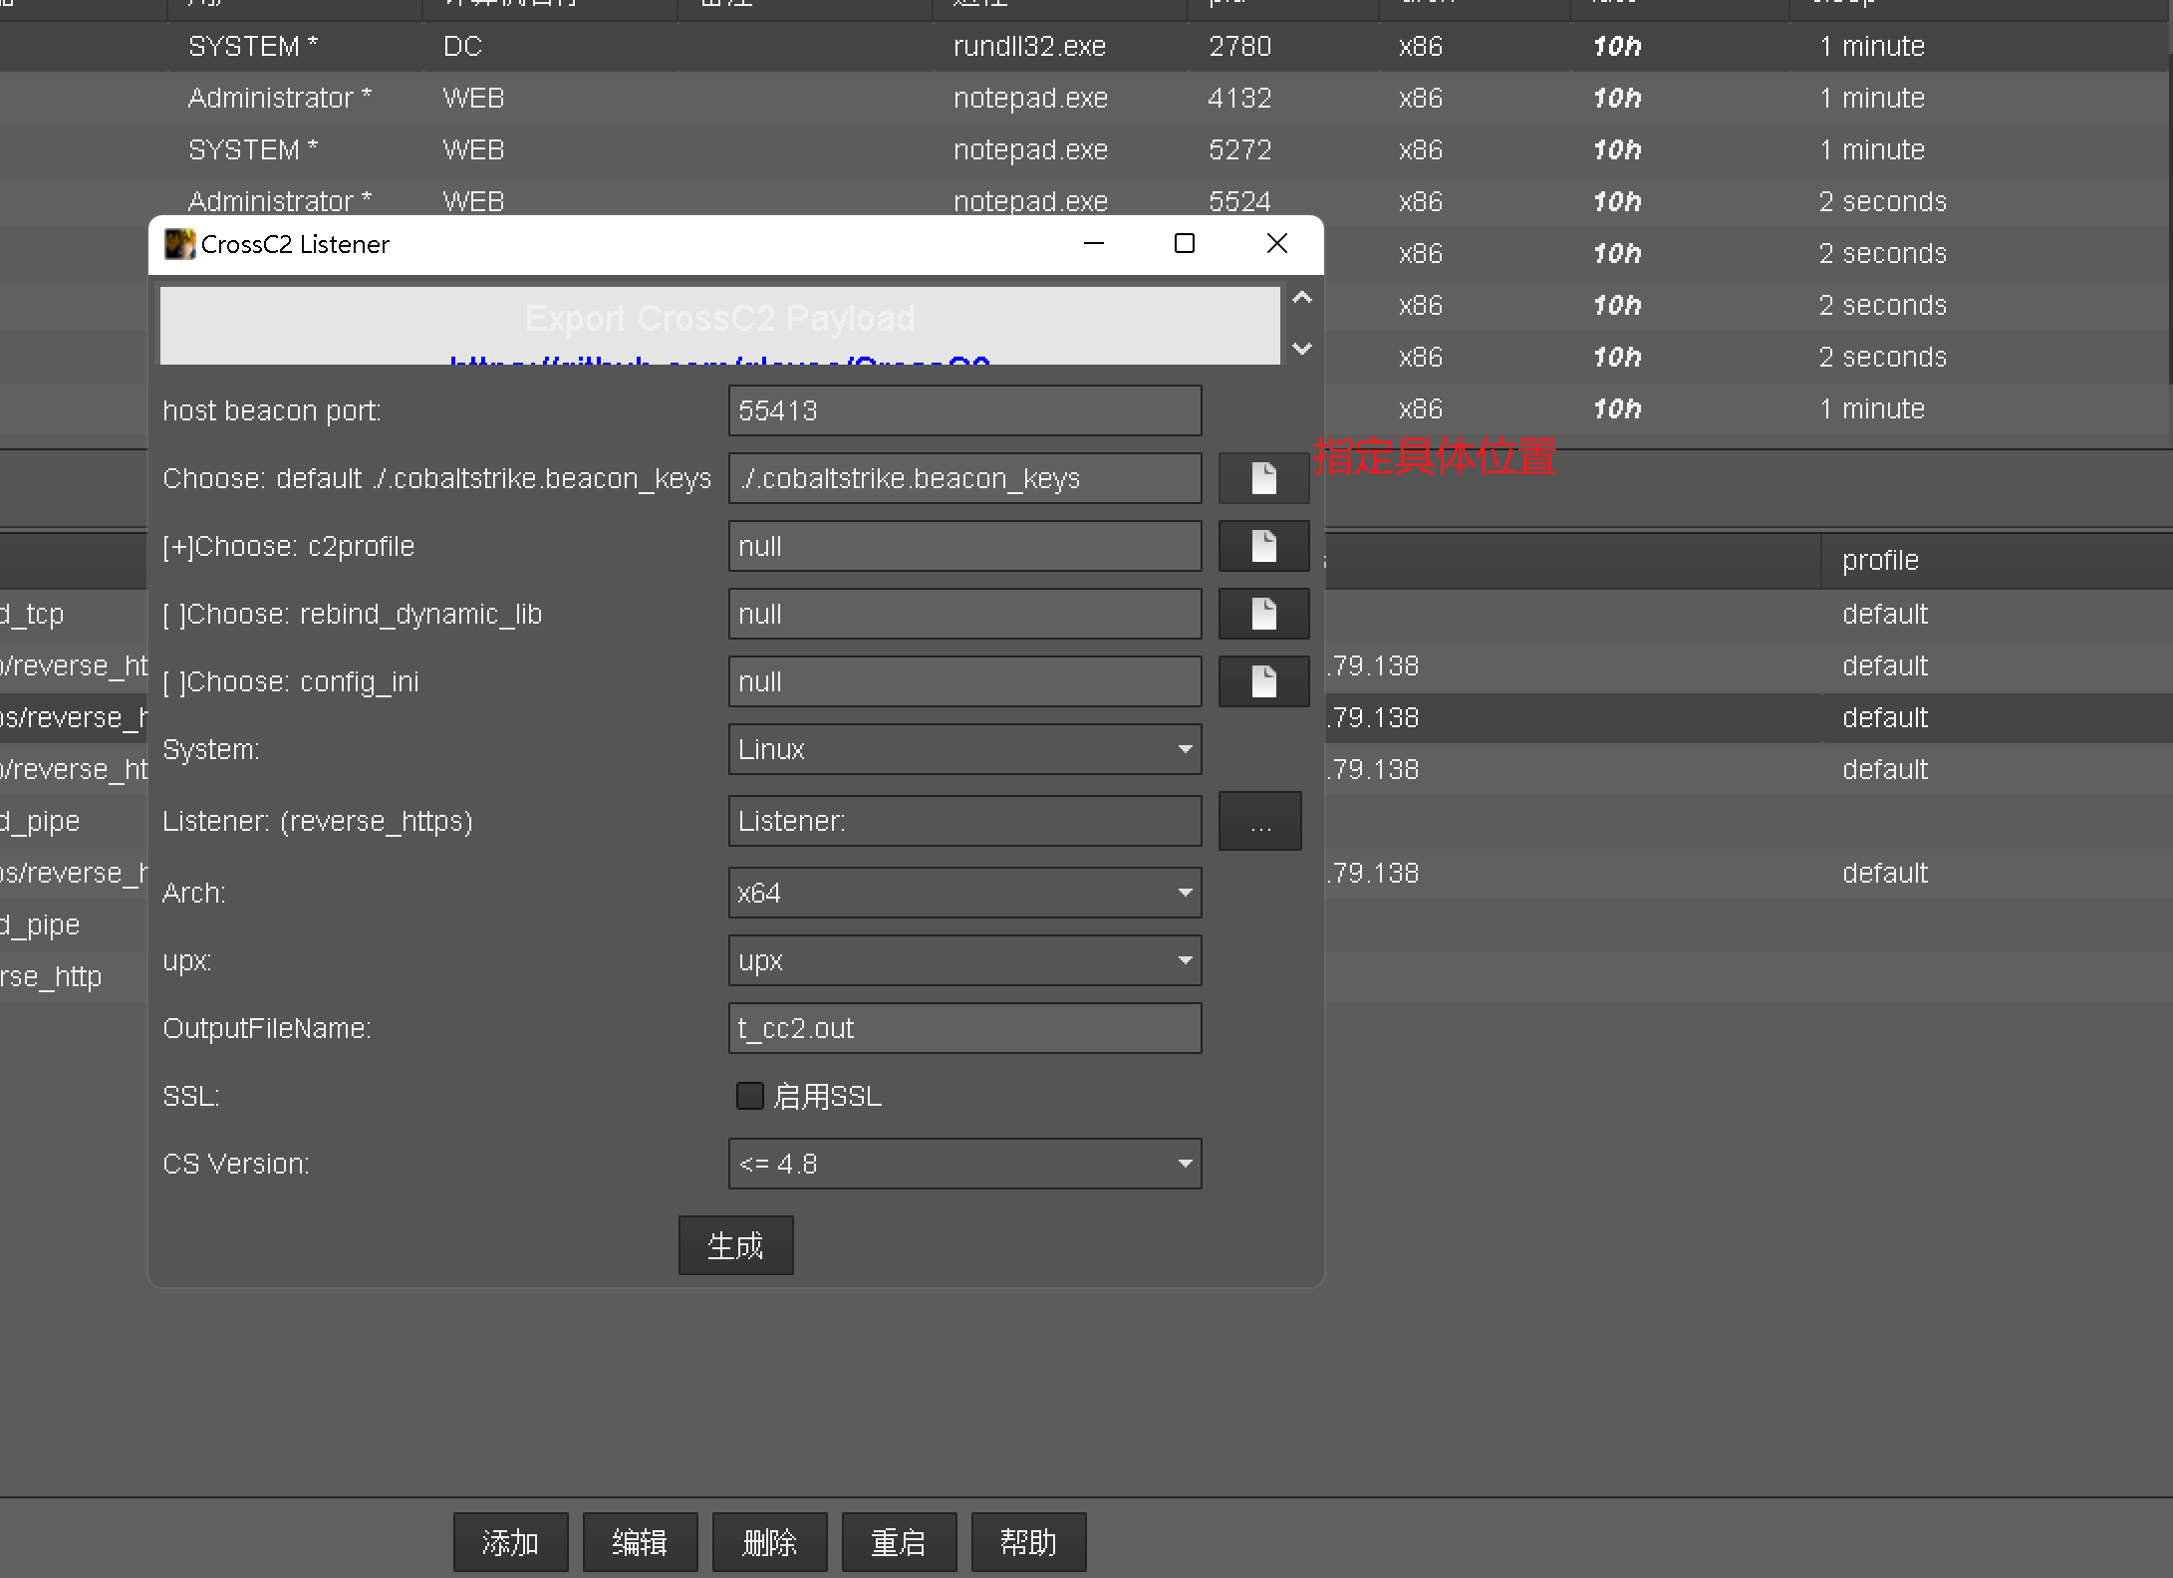2173x1578 pixels.
Task: Click file browse icon for rebind_dynamic_lib
Action: pos(1263,614)
